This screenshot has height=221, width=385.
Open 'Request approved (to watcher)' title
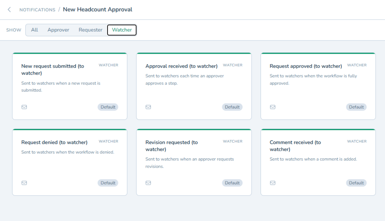(306, 66)
